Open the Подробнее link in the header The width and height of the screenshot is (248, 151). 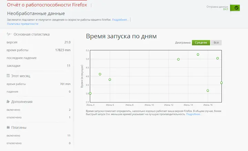point(120,20)
